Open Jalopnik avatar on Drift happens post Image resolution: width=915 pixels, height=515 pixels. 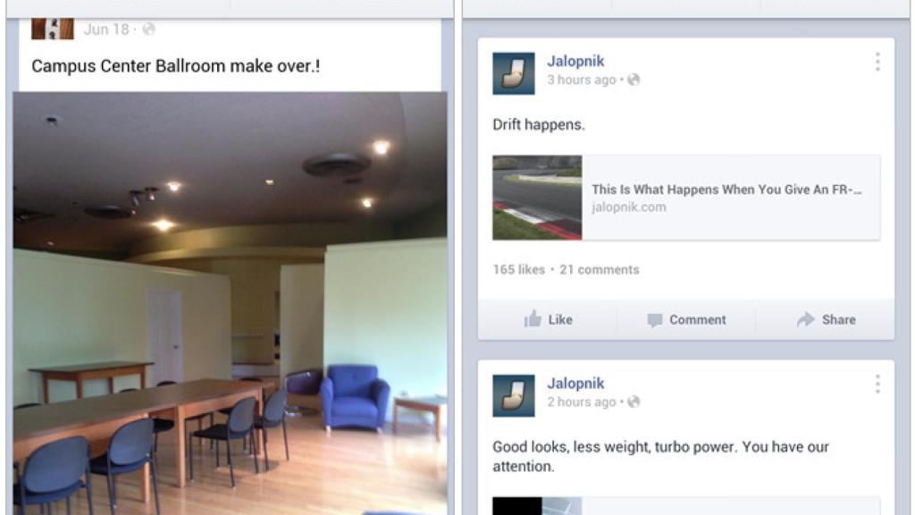coord(514,73)
